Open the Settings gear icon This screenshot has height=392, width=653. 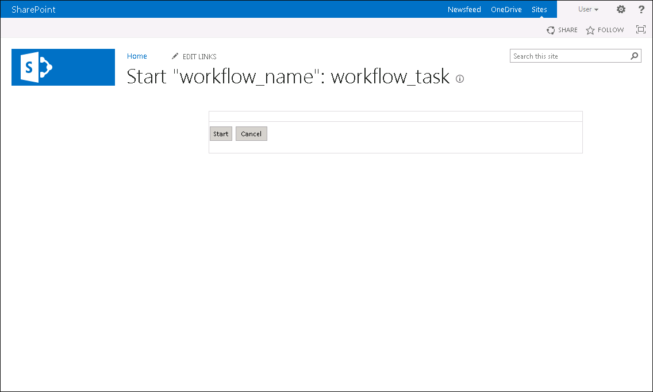pyautogui.click(x=621, y=9)
